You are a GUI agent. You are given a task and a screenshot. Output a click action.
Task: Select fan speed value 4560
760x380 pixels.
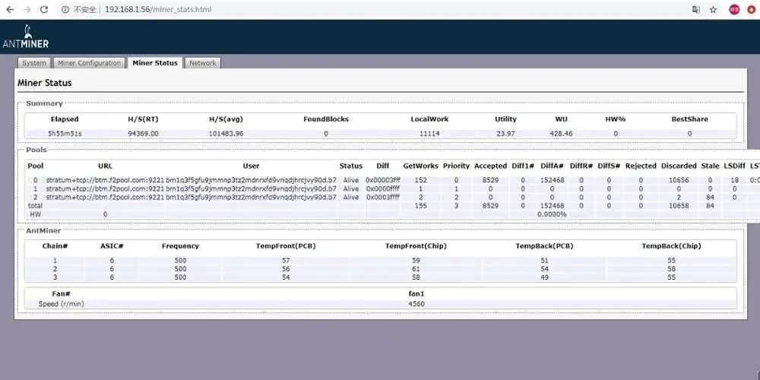[416, 304]
